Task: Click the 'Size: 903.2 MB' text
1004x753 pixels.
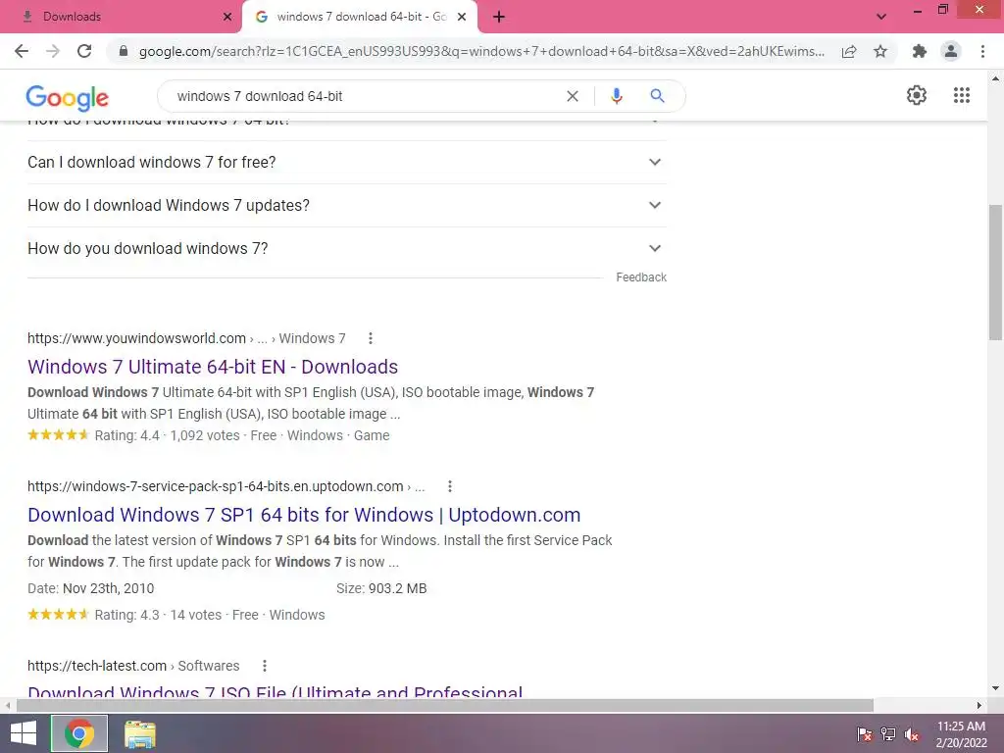Action: pos(381,588)
